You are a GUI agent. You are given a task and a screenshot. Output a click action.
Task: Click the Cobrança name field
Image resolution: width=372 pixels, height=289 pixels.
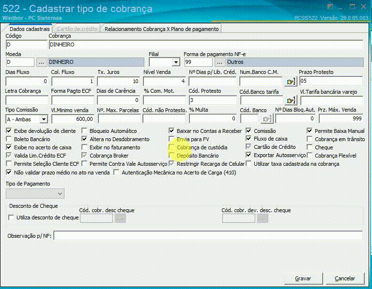coord(206,44)
